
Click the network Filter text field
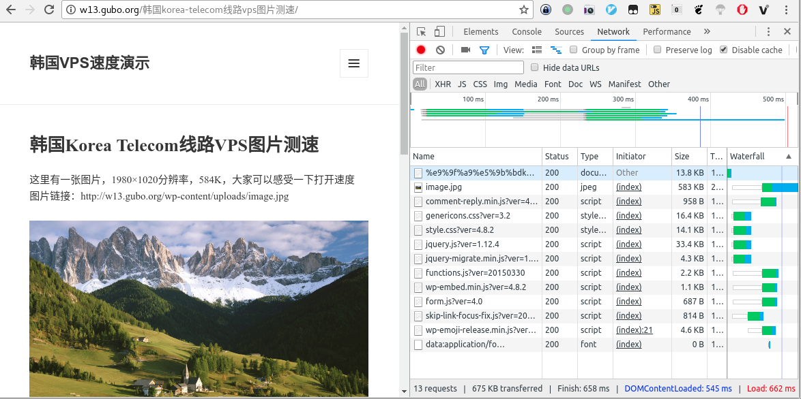coord(468,67)
